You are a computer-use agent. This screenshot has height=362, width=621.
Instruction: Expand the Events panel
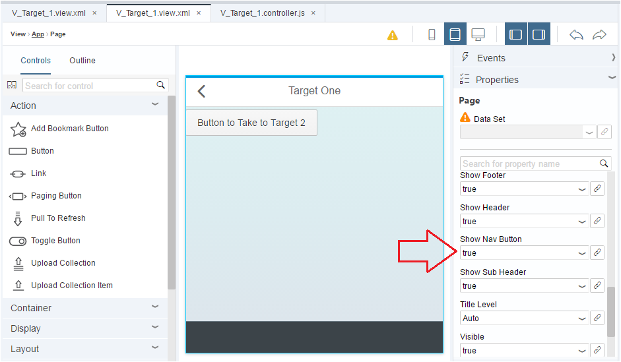(613, 57)
